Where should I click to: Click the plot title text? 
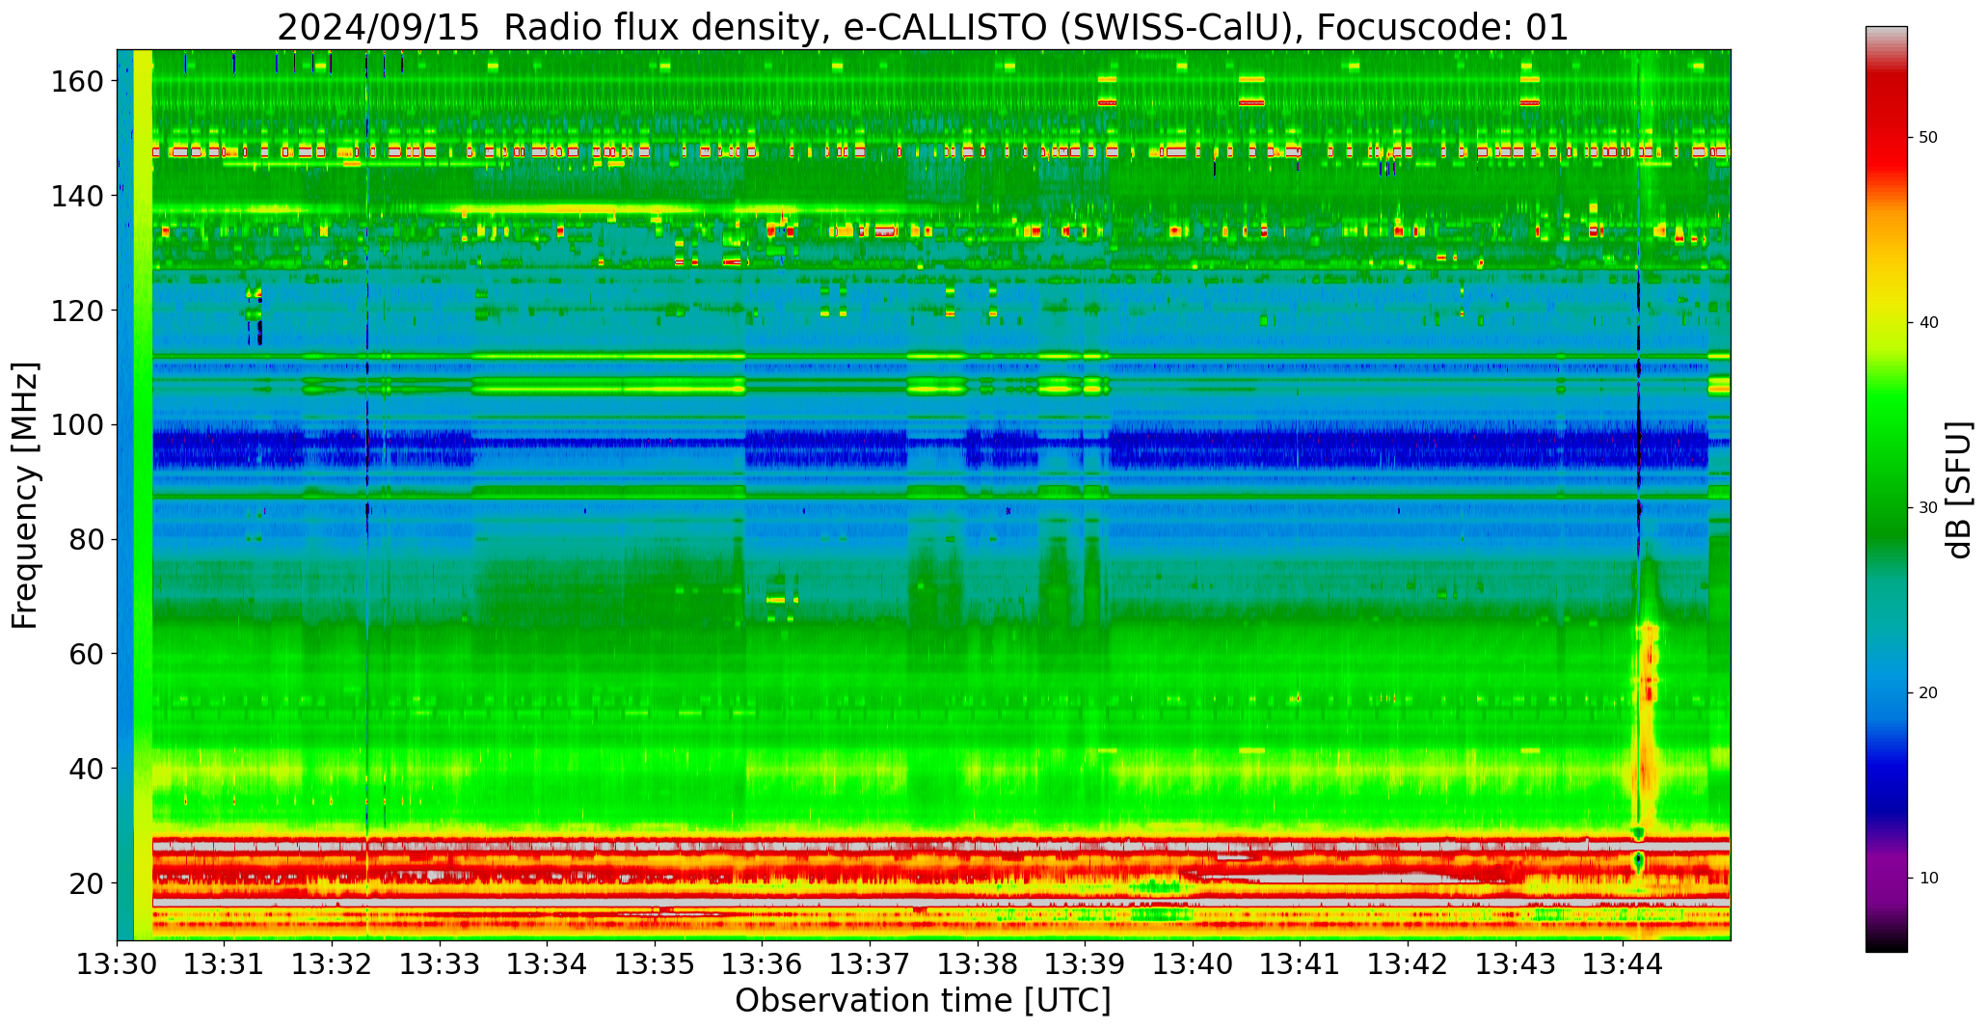[923, 28]
